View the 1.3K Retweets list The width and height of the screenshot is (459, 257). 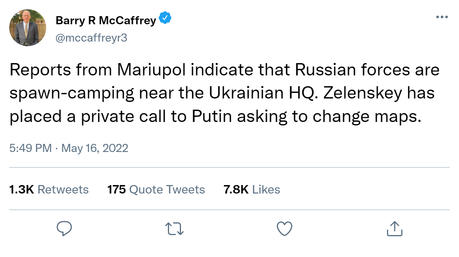coord(49,189)
